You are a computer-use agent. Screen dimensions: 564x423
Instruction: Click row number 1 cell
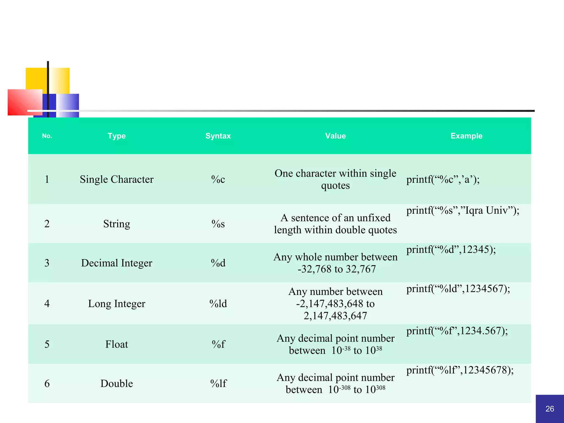click(x=47, y=179)
